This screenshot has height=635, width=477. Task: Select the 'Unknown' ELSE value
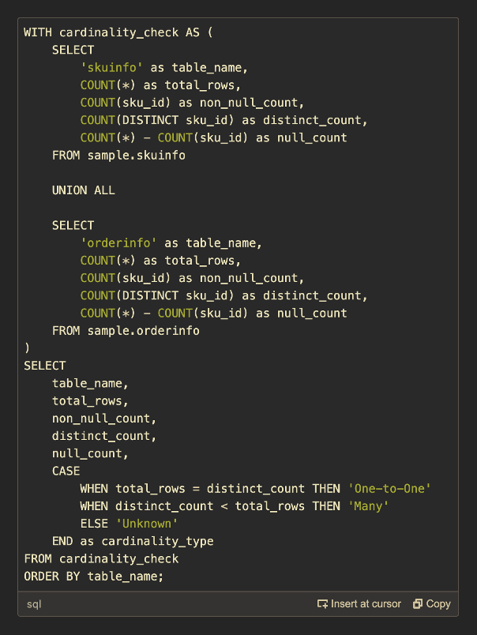click(148, 523)
